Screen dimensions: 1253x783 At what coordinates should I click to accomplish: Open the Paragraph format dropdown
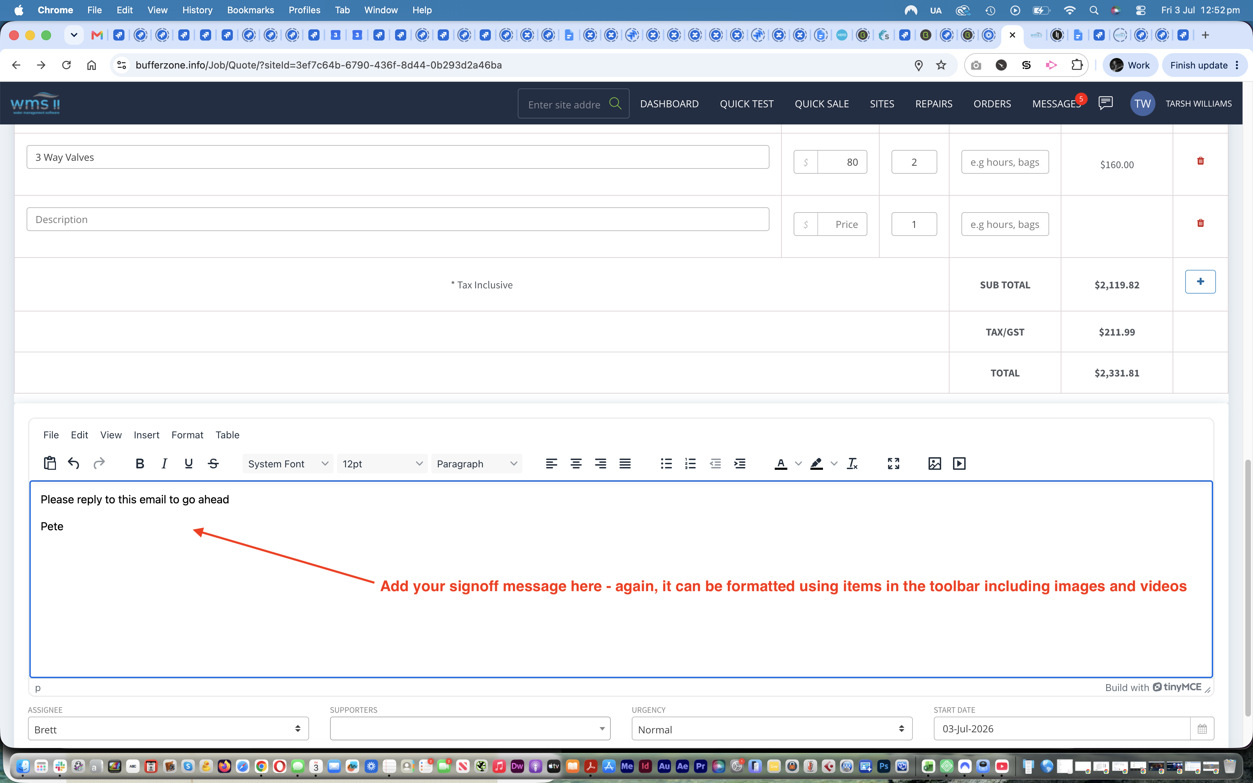pos(477,464)
